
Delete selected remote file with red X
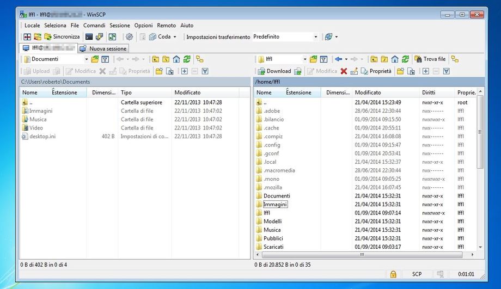coord(344,71)
